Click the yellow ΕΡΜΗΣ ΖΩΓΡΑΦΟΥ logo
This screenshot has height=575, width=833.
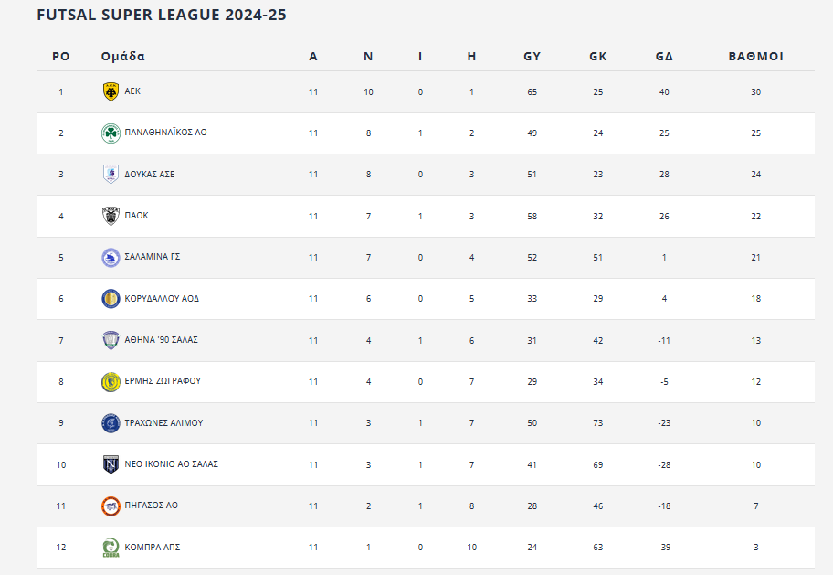pyautogui.click(x=111, y=381)
